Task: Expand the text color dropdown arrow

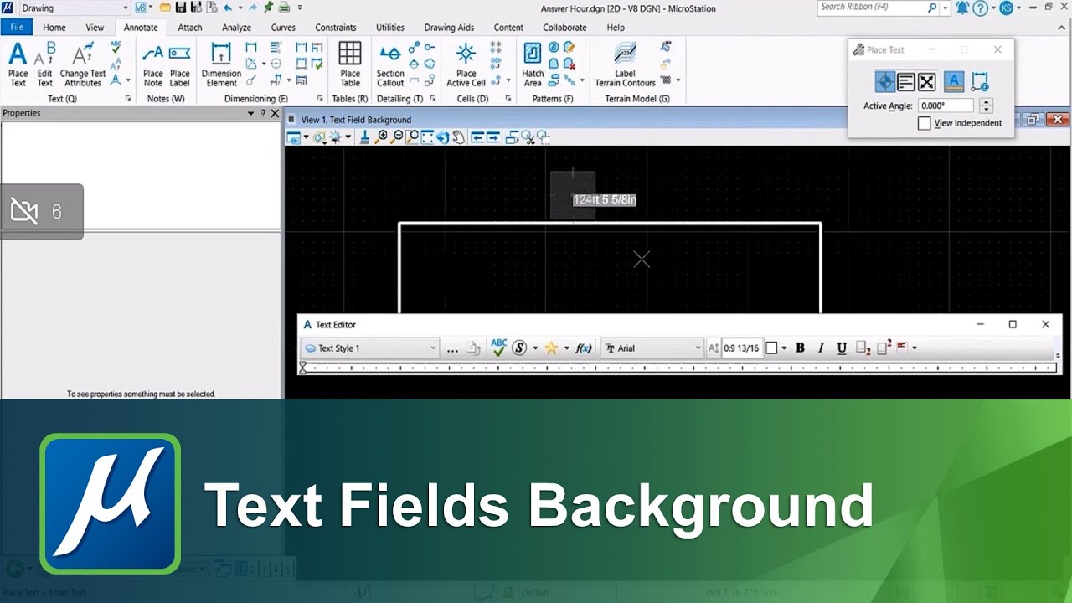Action: (785, 348)
